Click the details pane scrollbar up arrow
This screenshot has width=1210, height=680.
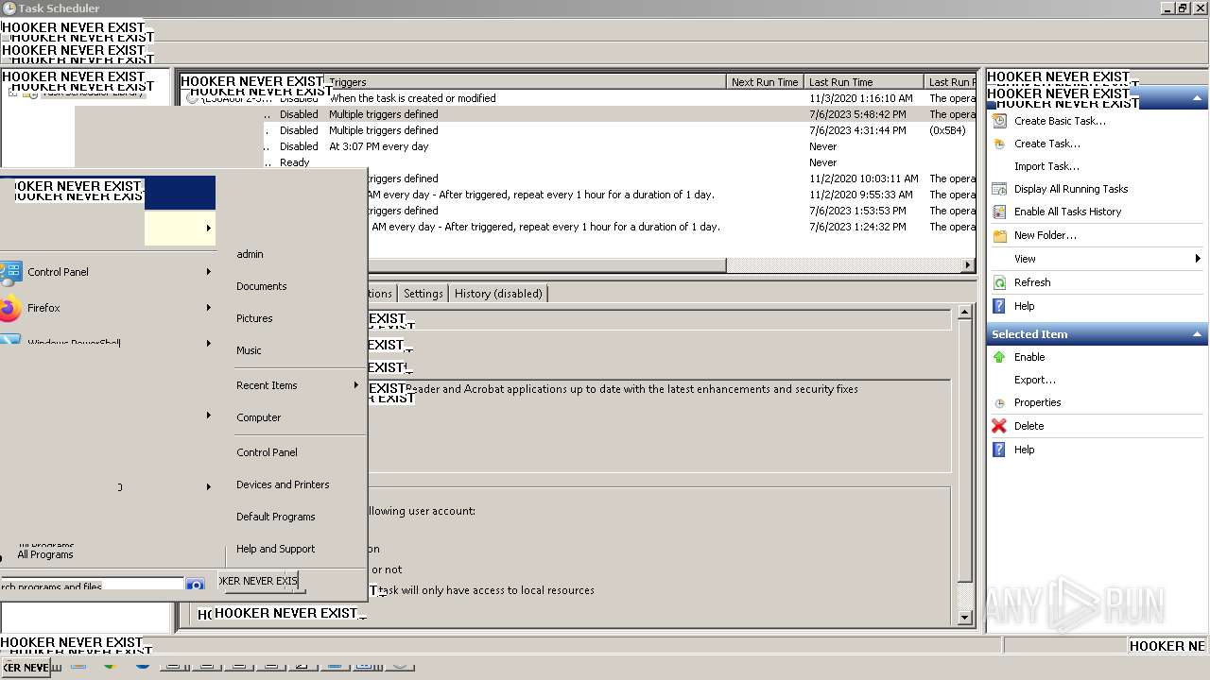[964, 312]
